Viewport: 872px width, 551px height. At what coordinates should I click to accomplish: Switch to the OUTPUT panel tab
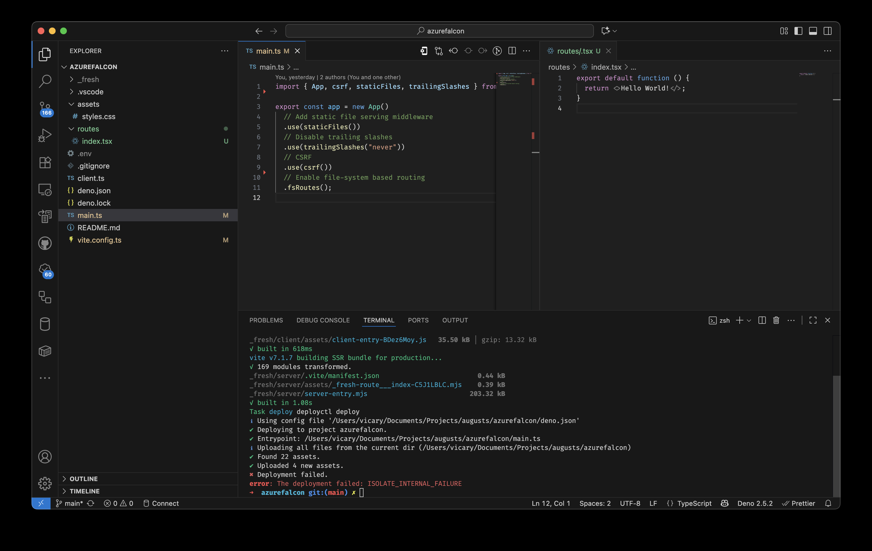click(455, 320)
